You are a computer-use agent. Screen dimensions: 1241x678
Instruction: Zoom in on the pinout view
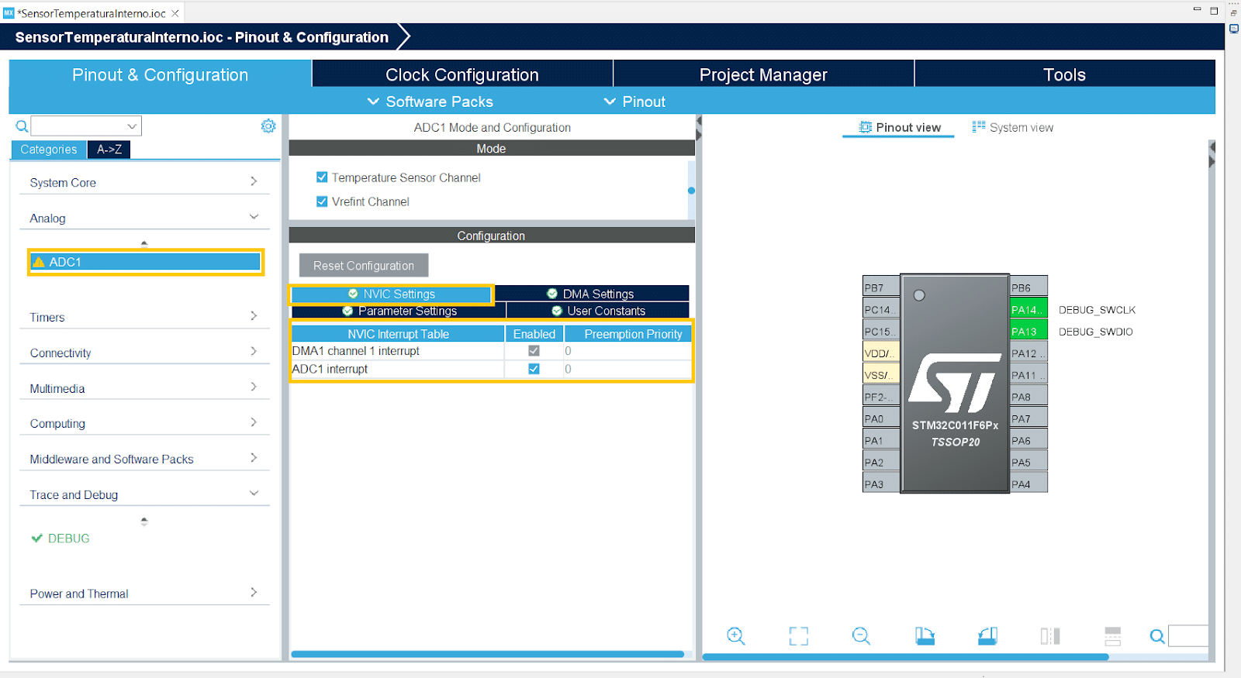tap(735, 636)
